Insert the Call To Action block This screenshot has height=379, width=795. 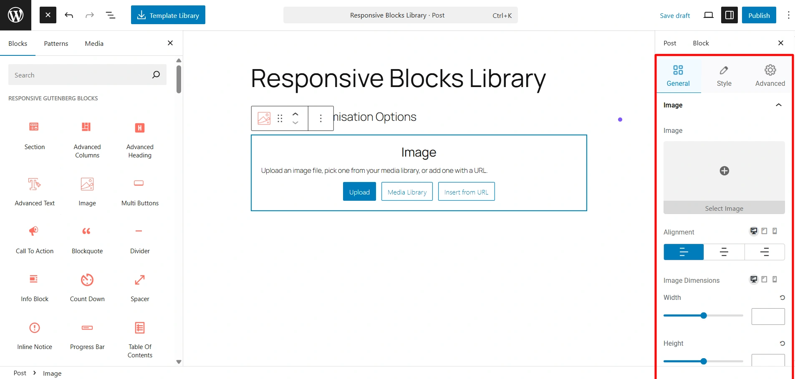point(35,239)
